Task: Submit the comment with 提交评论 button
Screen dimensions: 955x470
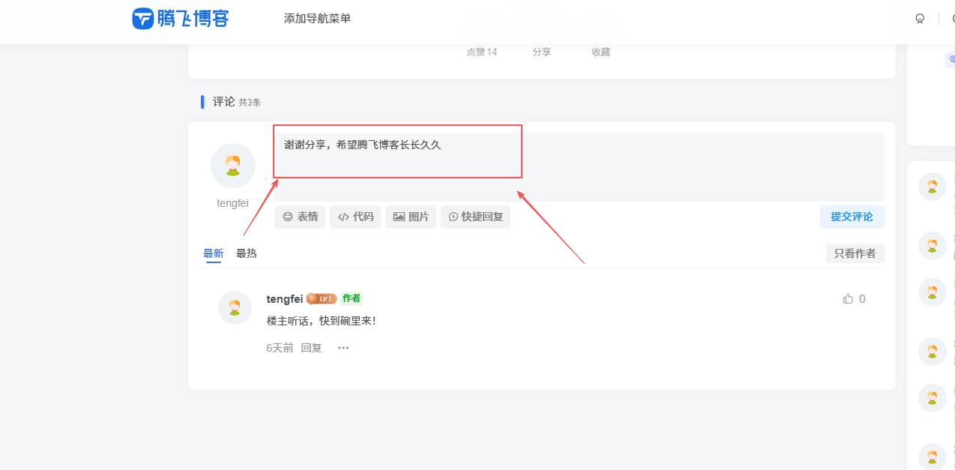Action: coord(852,217)
